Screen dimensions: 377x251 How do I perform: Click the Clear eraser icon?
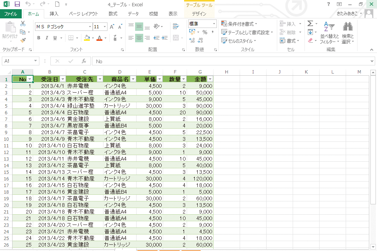[310, 40]
